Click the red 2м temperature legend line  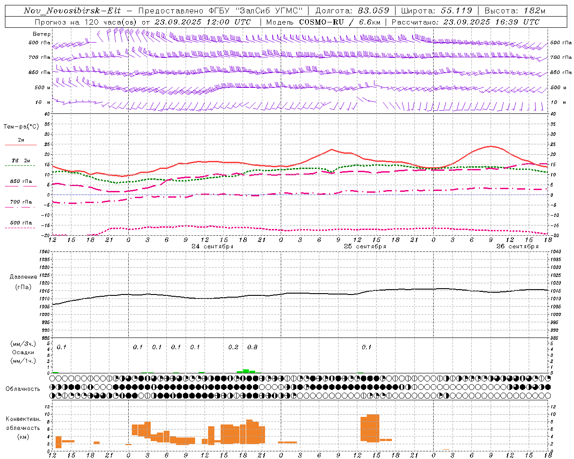pos(21,145)
